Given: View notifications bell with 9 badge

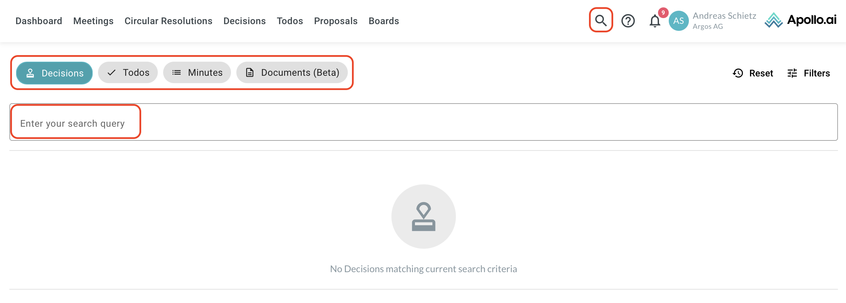Looking at the screenshot, I should 655,21.
